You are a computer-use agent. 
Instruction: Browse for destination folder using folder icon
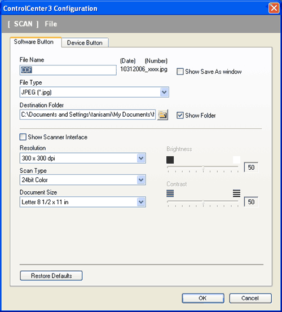[162, 115]
